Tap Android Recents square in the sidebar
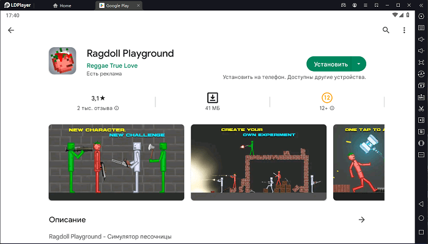The image size is (428, 244). (x=421, y=232)
